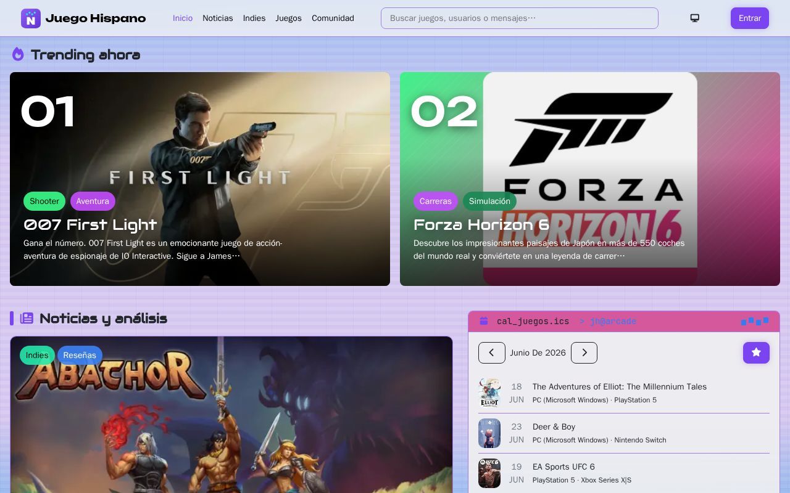Click PlayStation 5 · Xbox Series X|S platforms text

coord(582,480)
